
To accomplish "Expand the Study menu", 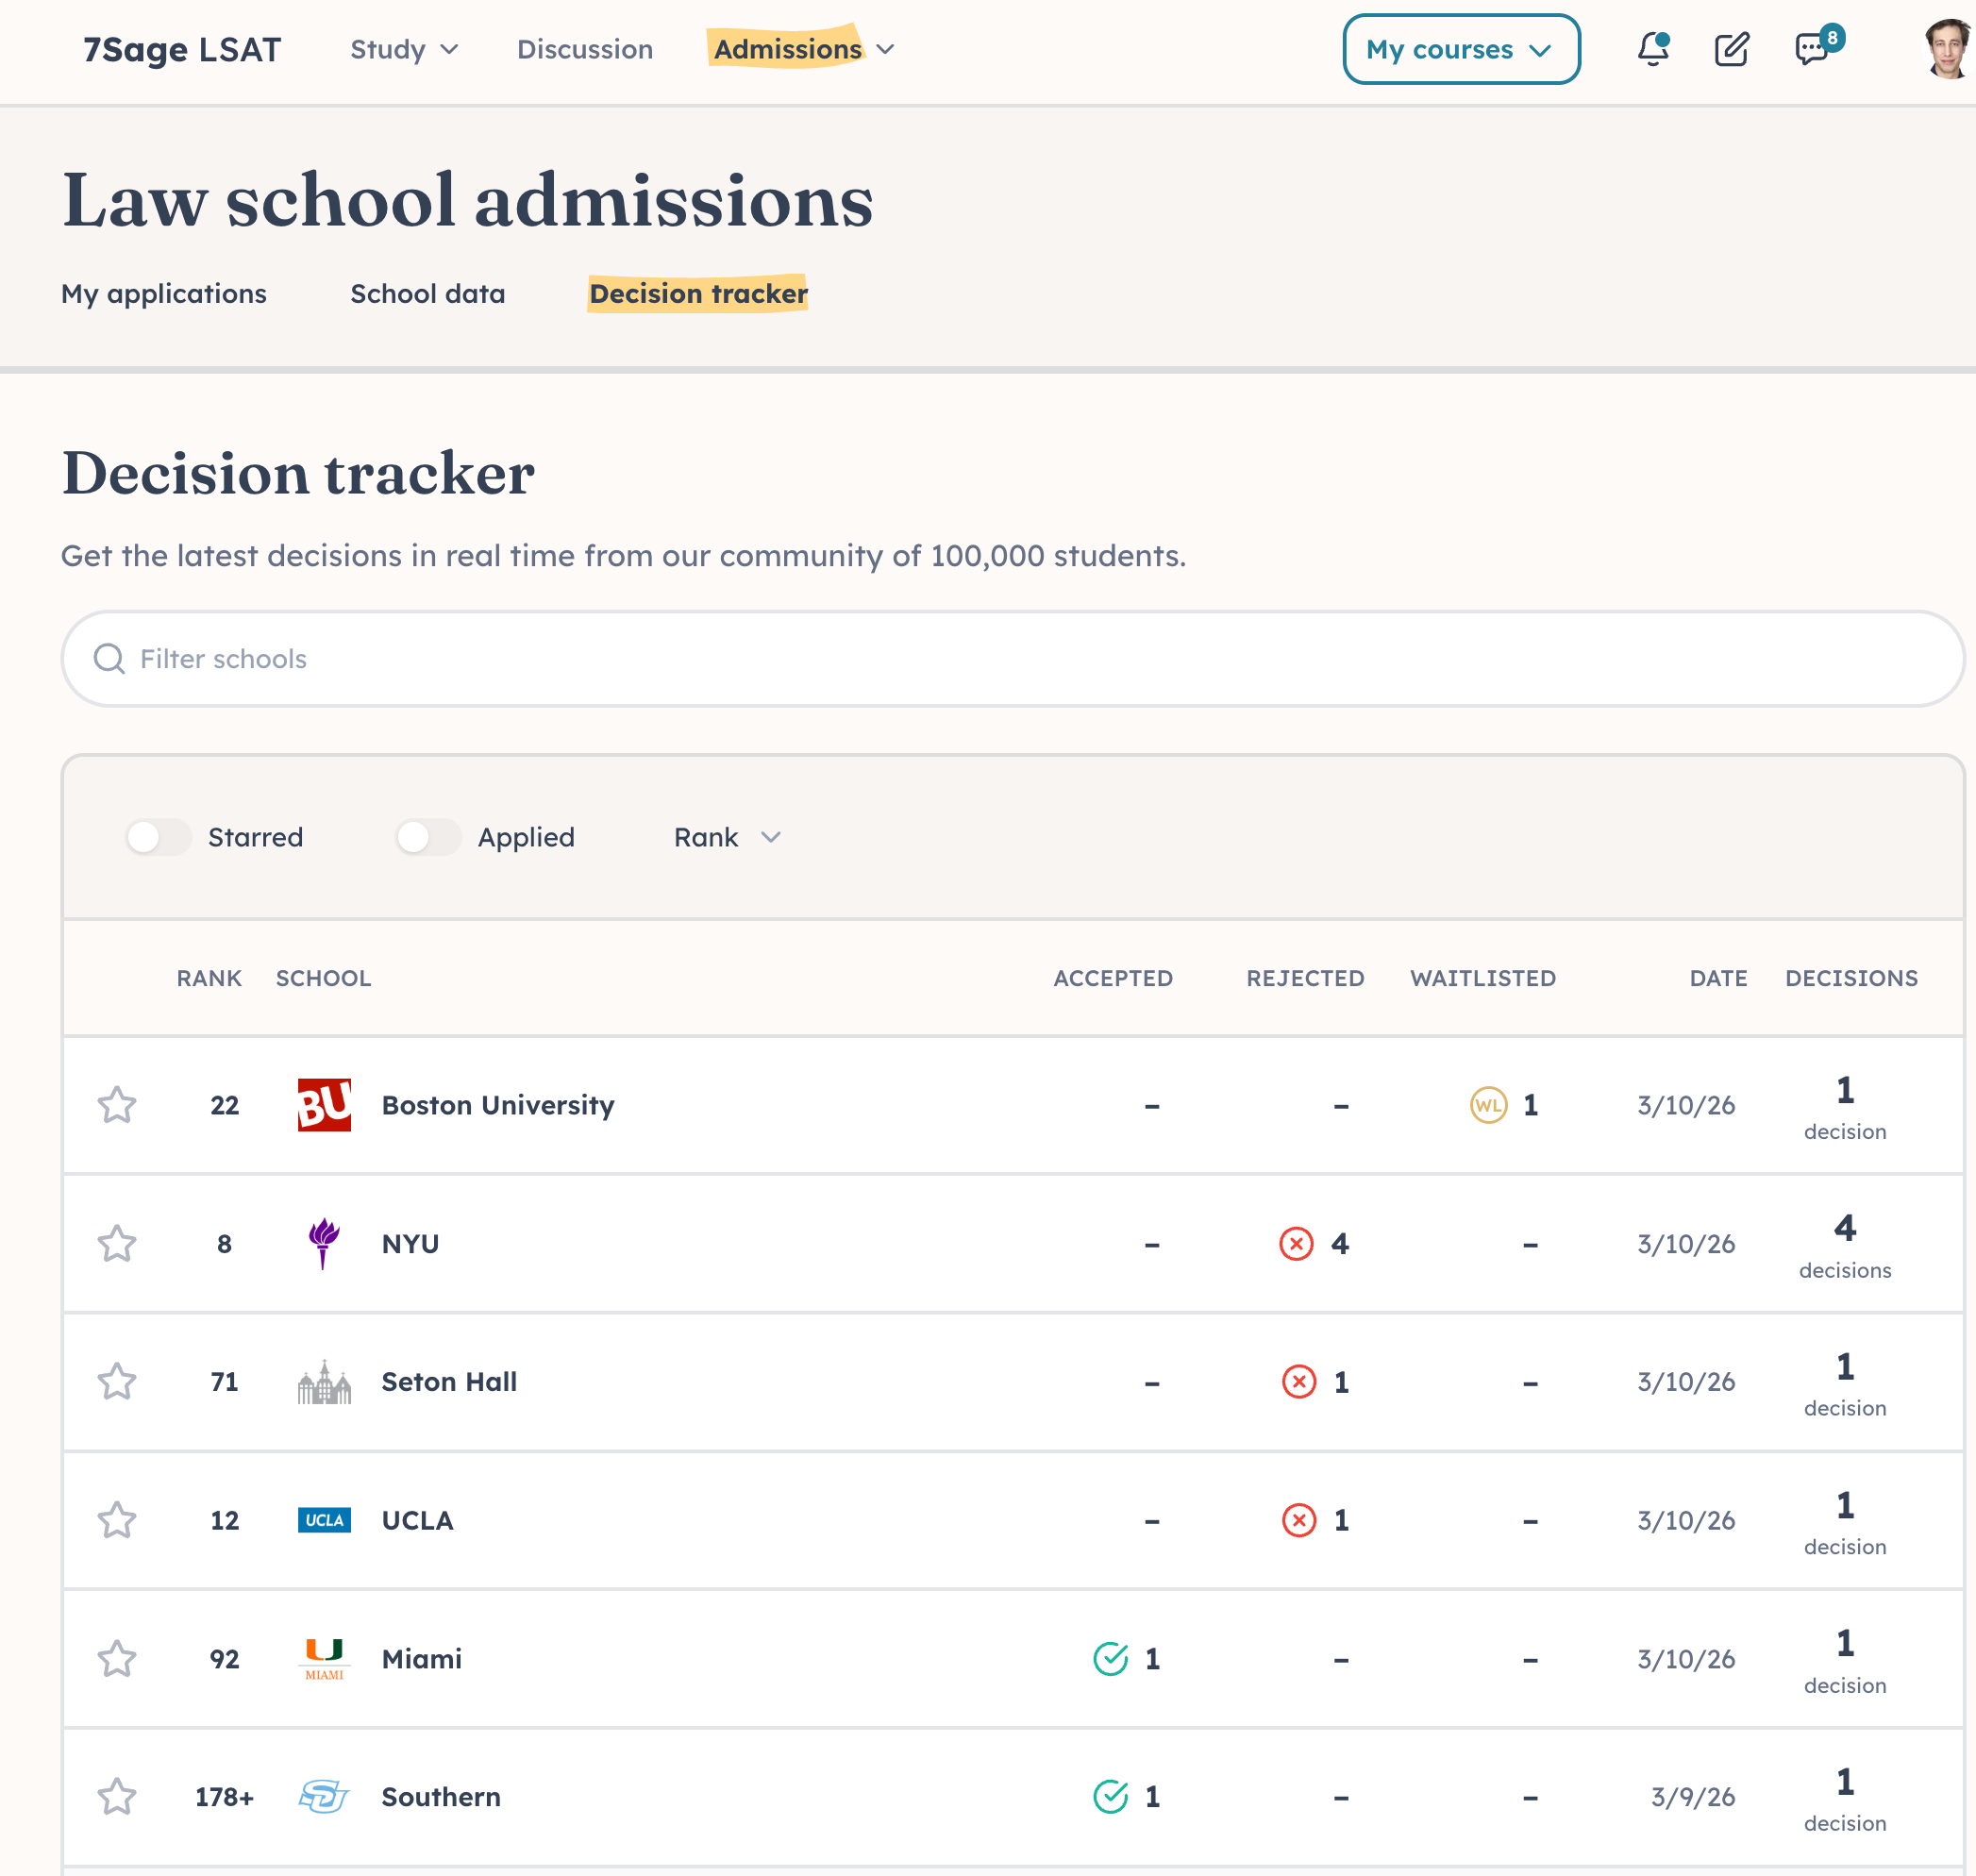I will [x=404, y=49].
